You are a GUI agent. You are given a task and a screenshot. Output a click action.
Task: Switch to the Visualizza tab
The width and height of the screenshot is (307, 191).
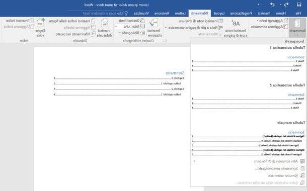(x=141, y=13)
